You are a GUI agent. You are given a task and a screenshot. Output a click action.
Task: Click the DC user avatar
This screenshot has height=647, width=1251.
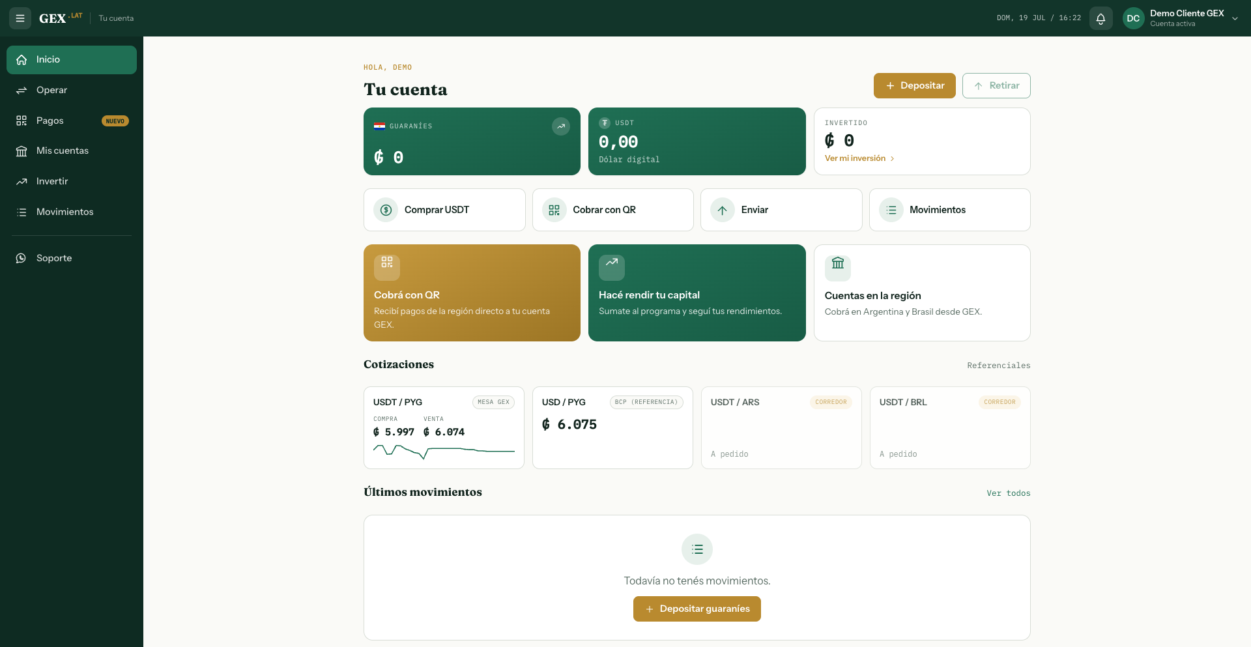point(1133,18)
